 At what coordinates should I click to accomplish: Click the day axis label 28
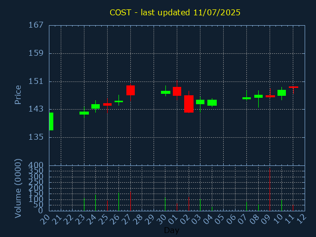coord(138,219)
